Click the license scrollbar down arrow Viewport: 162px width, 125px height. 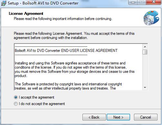[145, 88]
